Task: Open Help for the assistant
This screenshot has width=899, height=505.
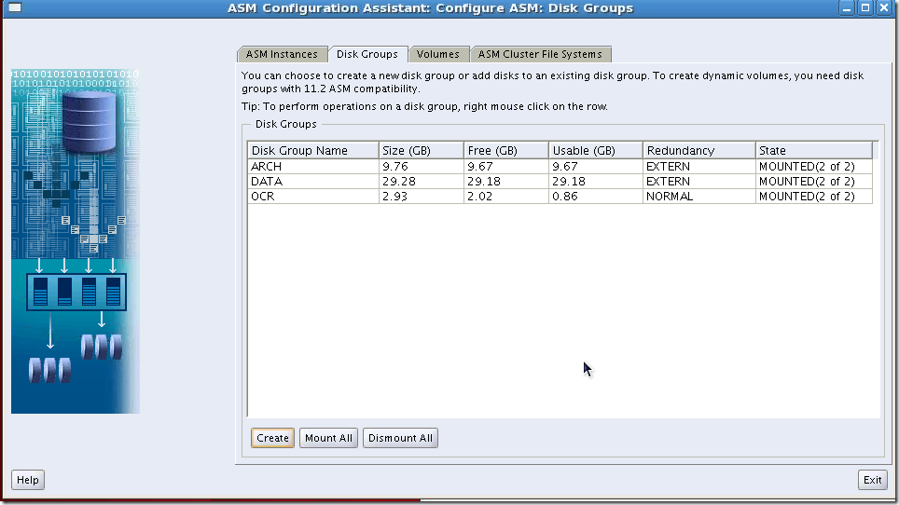Action: (x=28, y=480)
